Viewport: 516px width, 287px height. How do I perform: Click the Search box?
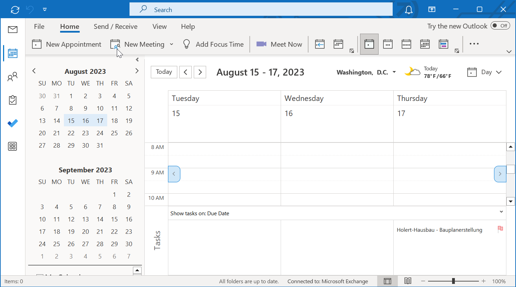pyautogui.click(x=261, y=10)
